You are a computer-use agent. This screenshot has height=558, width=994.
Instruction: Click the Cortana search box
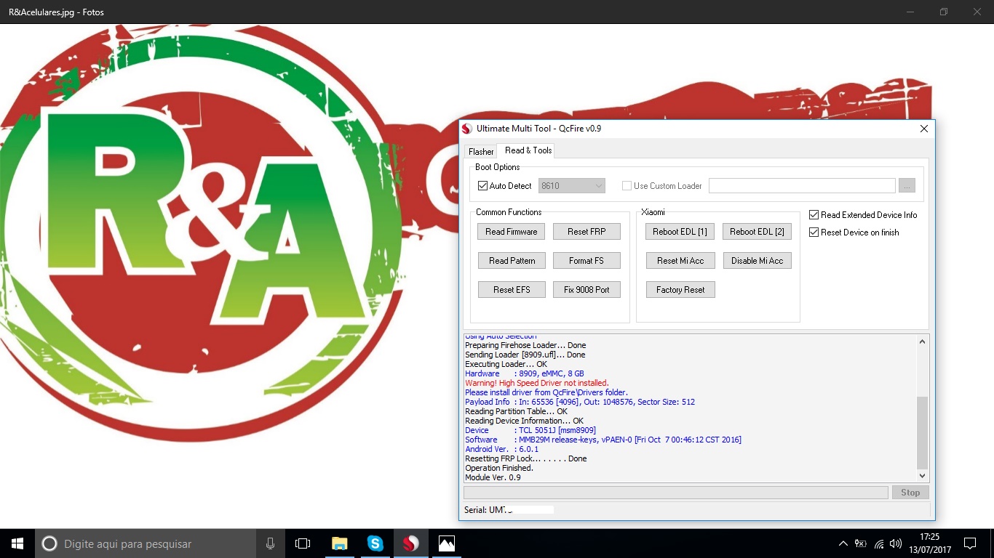coord(146,543)
